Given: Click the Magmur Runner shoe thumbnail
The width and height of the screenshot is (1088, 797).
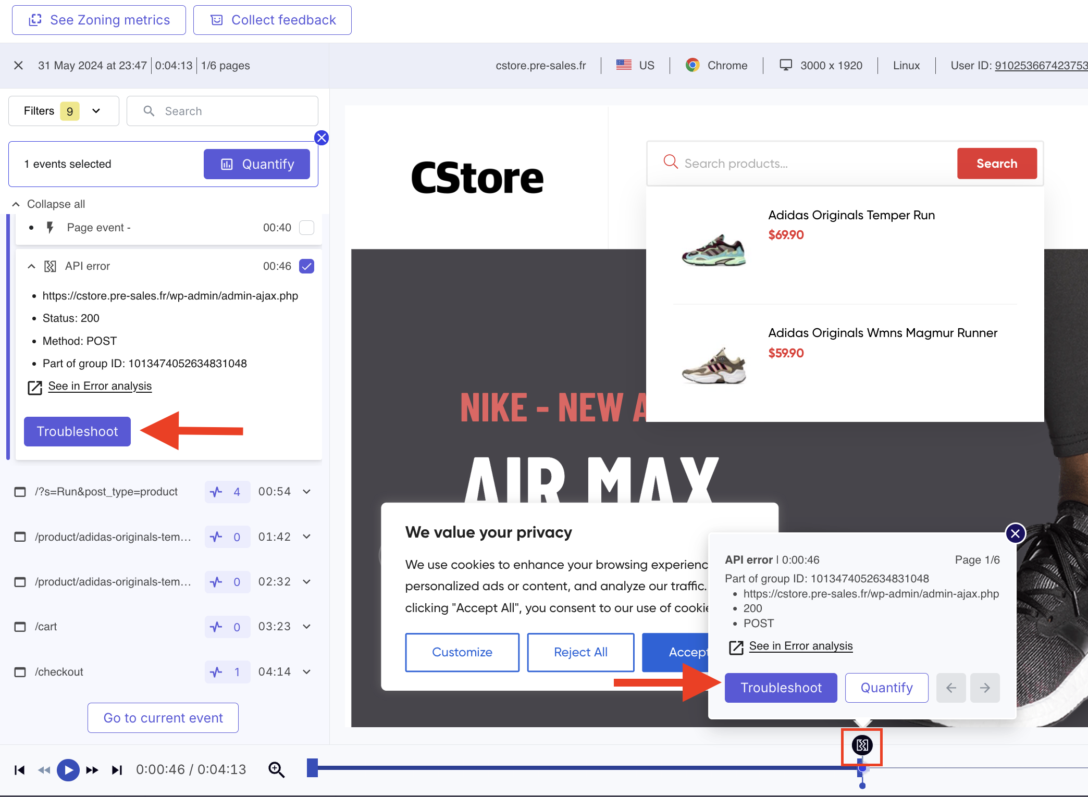Looking at the screenshot, I should point(714,366).
